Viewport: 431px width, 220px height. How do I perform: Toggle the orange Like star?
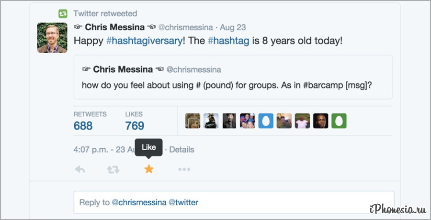[149, 169]
